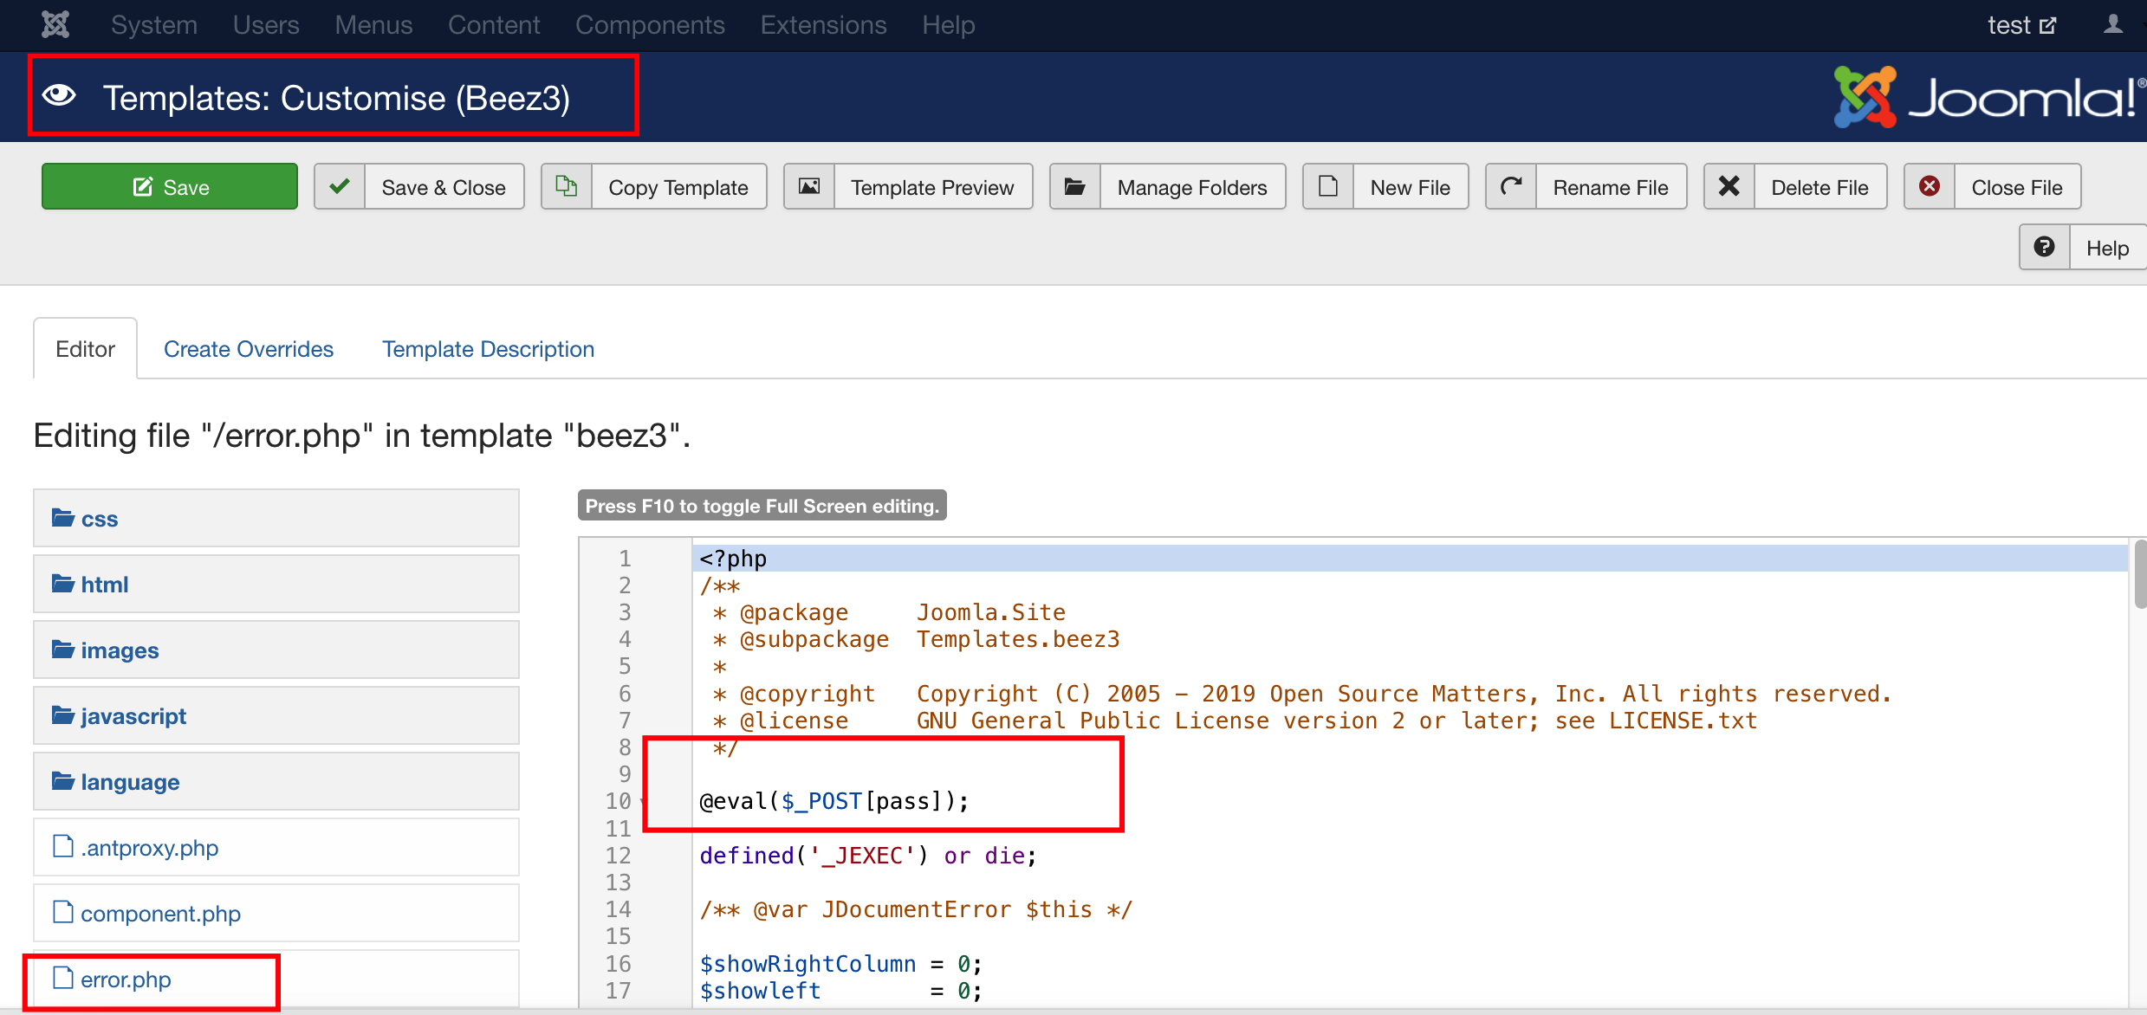Click the file icon next to component.php
The height and width of the screenshot is (1015, 2147).
pos(62,912)
